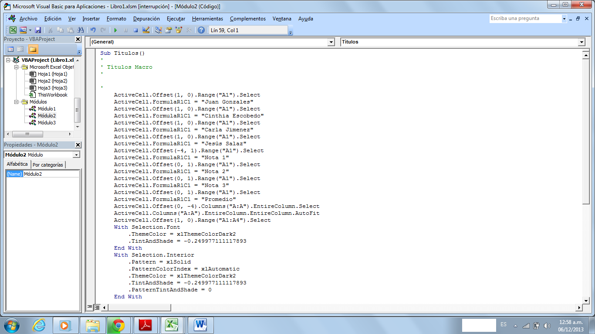Open the Ejecutar menu
This screenshot has height=334, width=595.
[176, 19]
